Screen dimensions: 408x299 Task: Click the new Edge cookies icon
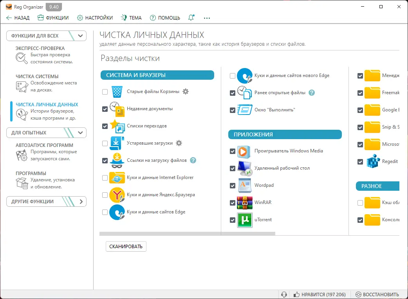click(245, 75)
